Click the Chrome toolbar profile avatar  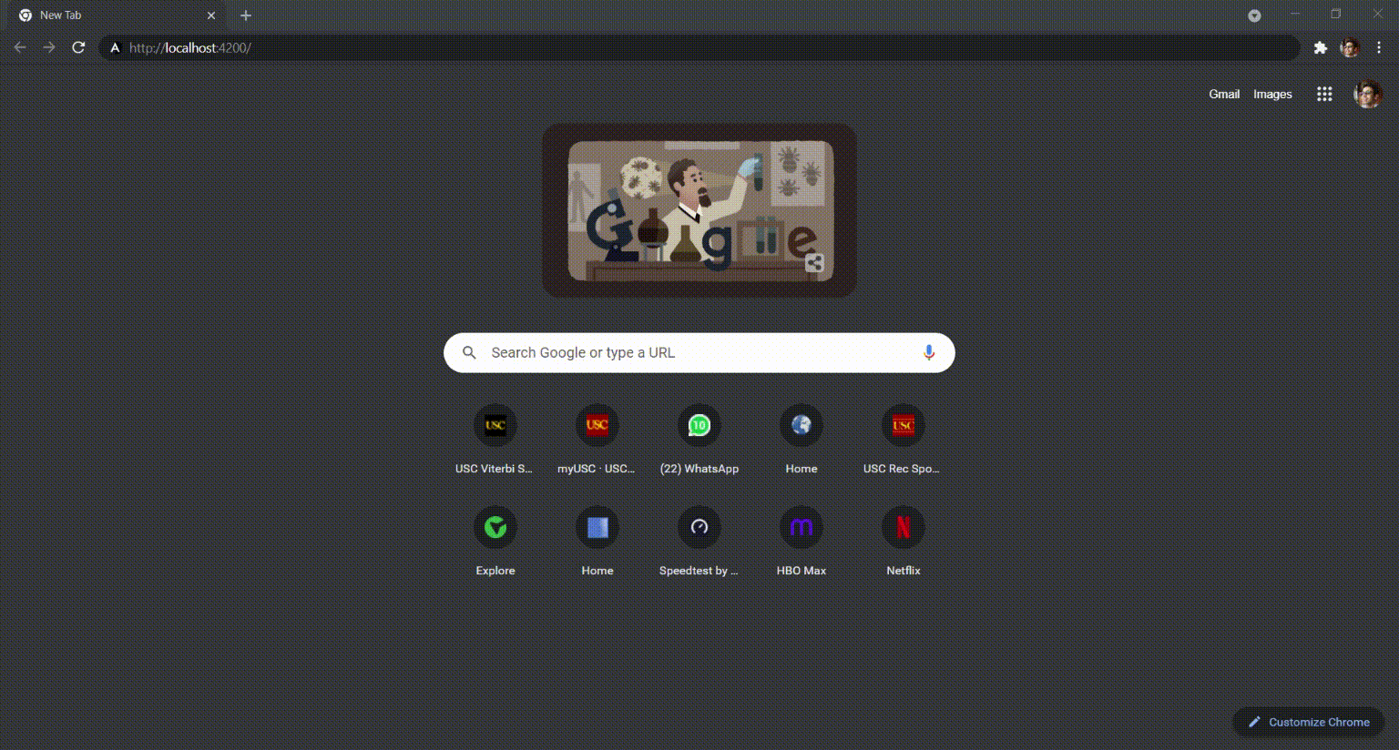click(1350, 47)
